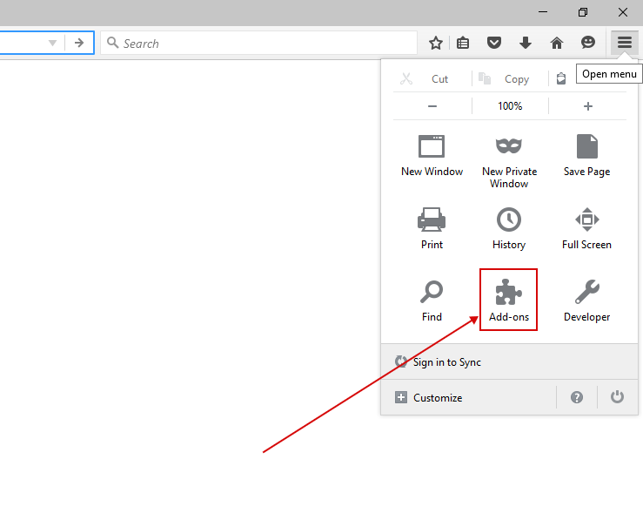
Task: Open the Add-ons manager
Action: (508, 300)
